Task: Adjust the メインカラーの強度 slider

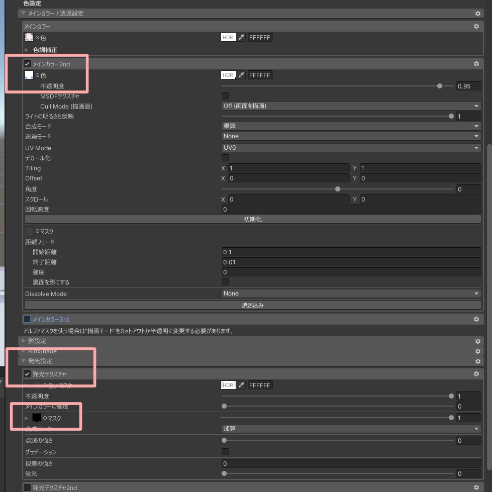Action: coord(338,406)
